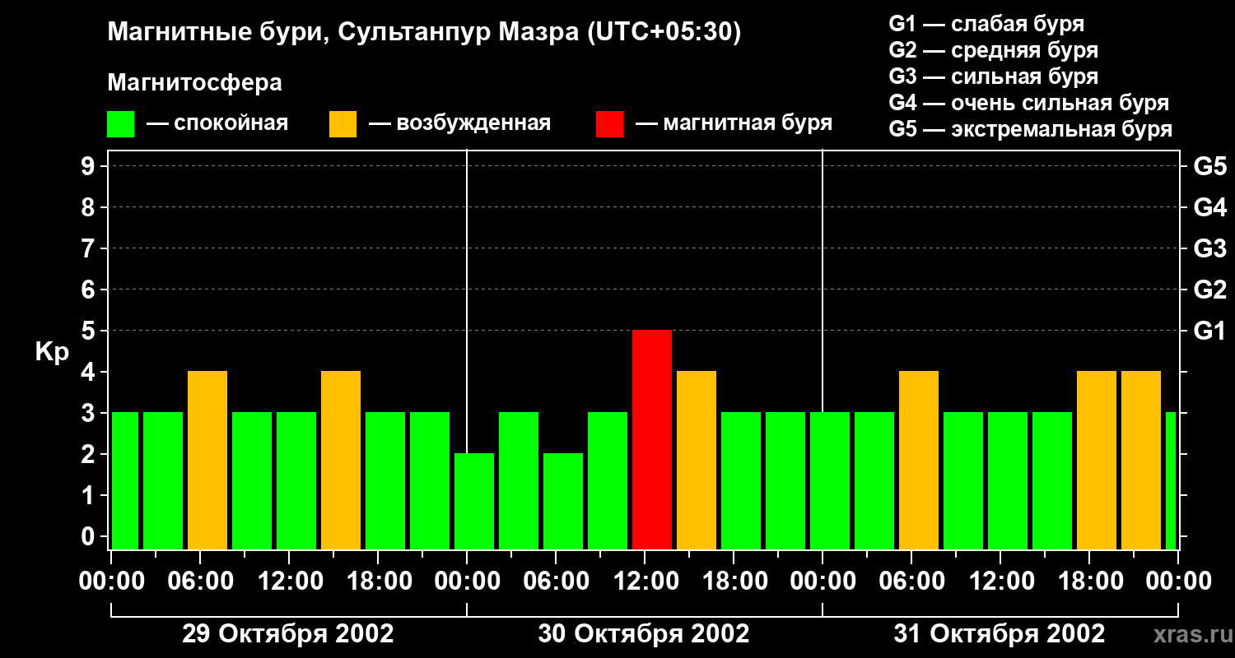Select the Kp 2 bar at 00:00 on 30 October
The width and height of the screenshot is (1235, 658).
coord(474,502)
